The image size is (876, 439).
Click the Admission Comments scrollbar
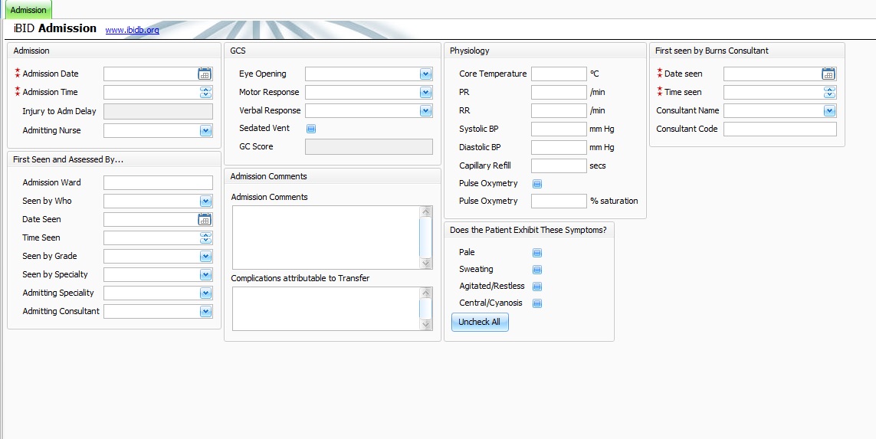pos(426,238)
